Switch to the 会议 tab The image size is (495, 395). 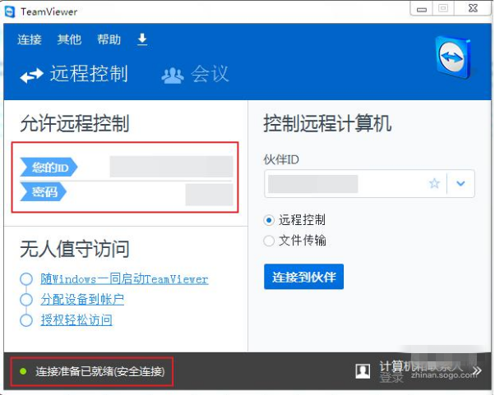[x=209, y=75]
